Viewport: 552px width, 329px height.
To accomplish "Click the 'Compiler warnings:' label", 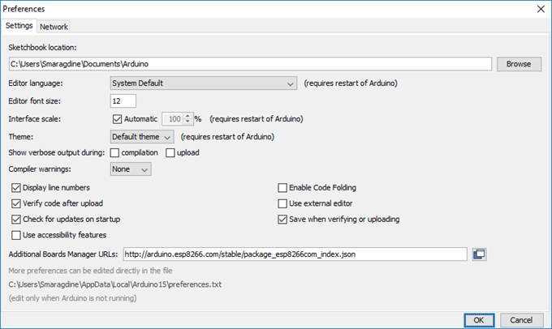I will 40,169.
